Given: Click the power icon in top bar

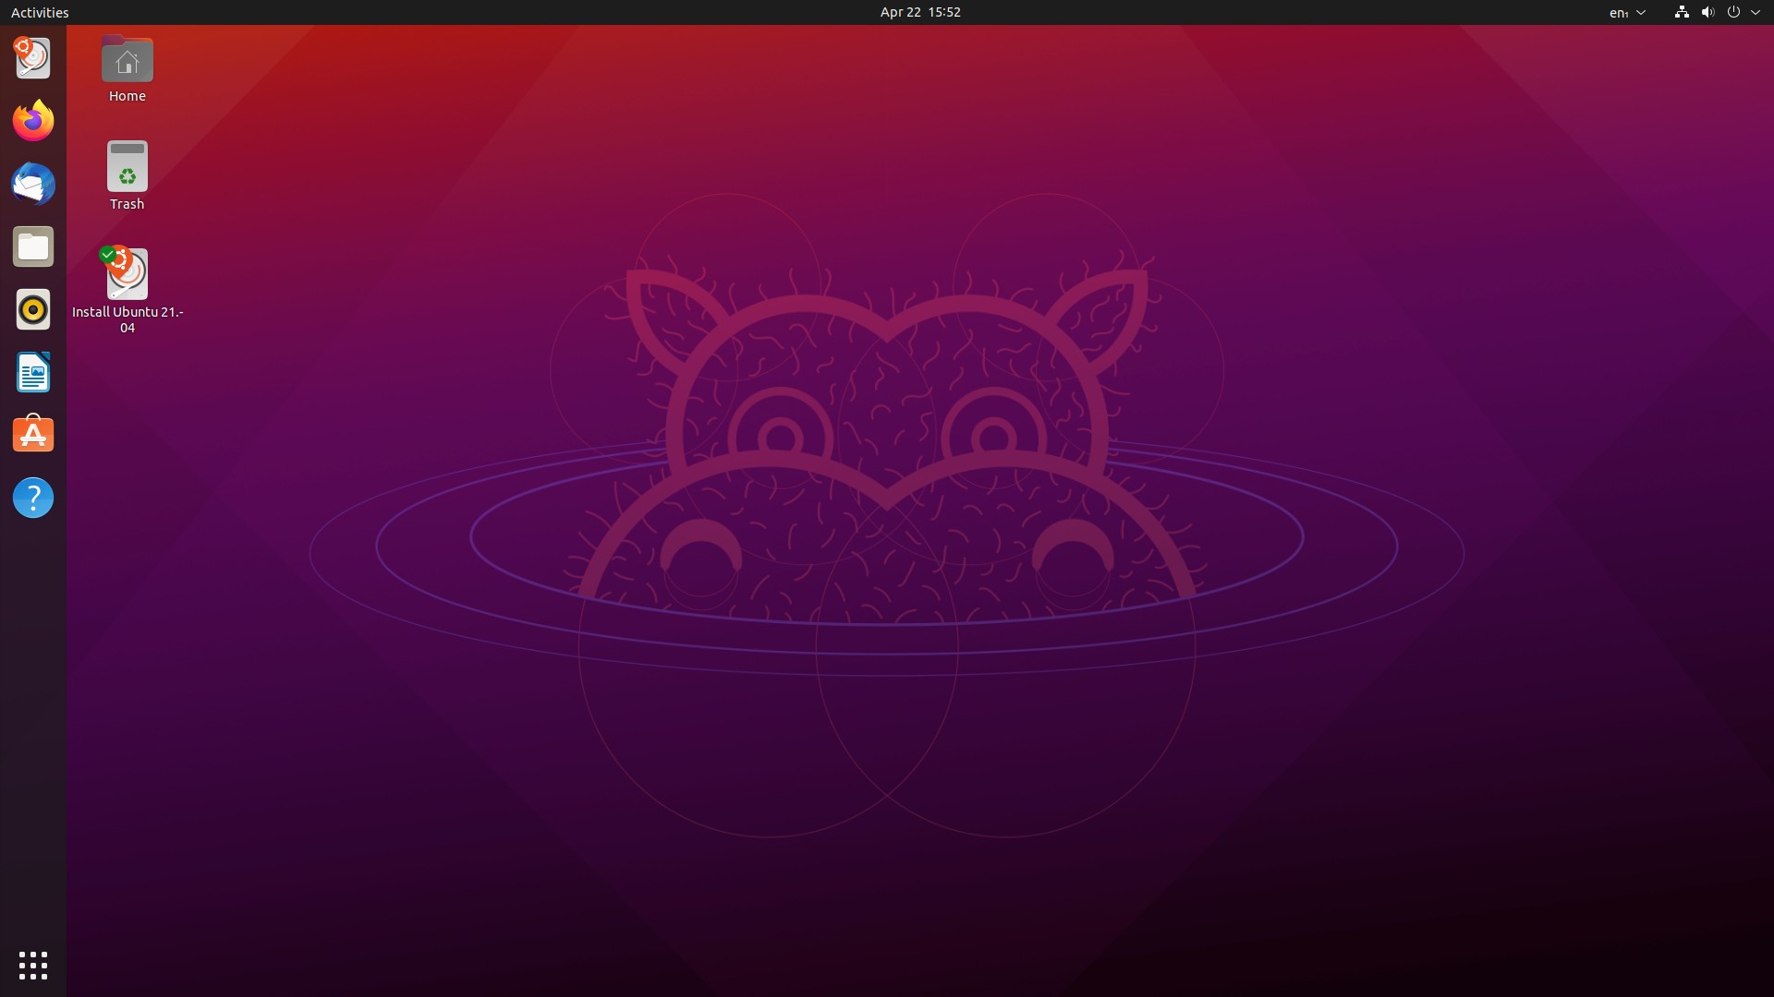Looking at the screenshot, I should click(x=1733, y=12).
